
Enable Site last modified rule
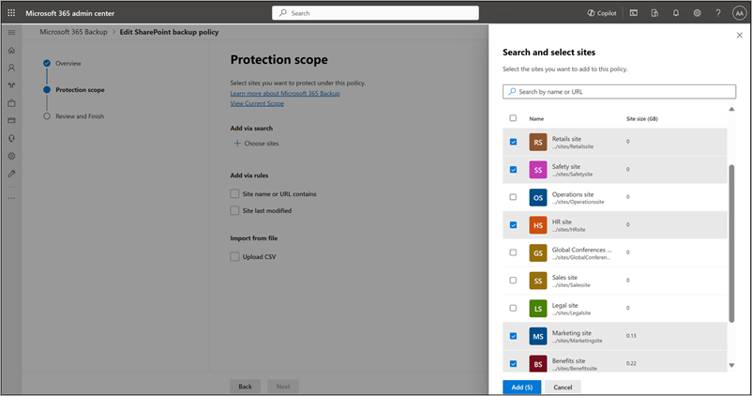pyautogui.click(x=234, y=210)
